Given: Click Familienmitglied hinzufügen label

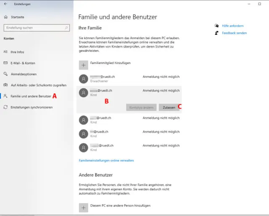Looking at the screenshot, I should (110, 63).
